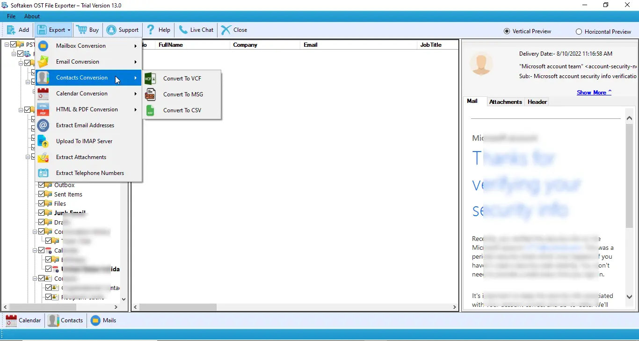Screen dimensions: 639x341
Task: Open Extract Attachments tool
Action: [80, 157]
